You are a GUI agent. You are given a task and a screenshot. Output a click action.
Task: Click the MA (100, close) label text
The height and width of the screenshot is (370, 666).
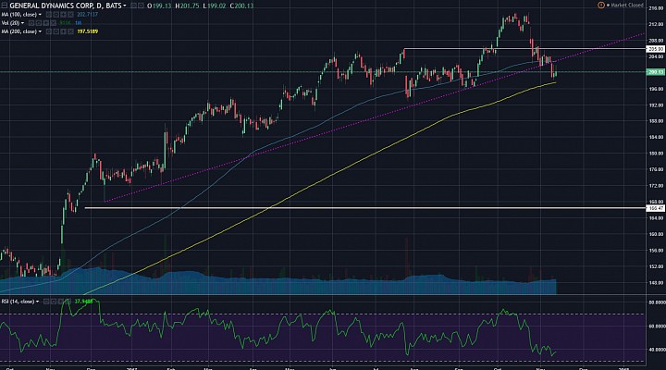[19, 15]
